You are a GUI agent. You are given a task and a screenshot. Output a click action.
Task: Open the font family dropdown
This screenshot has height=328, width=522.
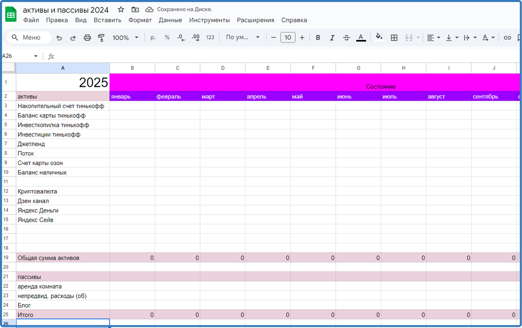click(243, 38)
